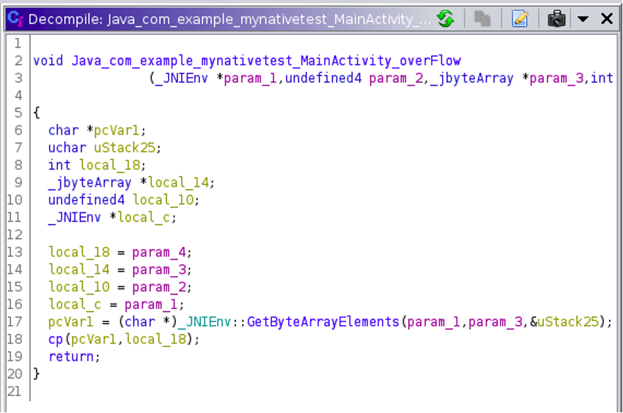Close the Decompile panel

tap(607, 18)
